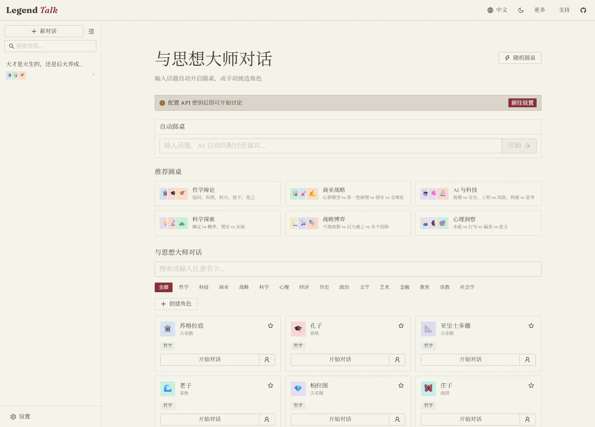Click the character name search field
Viewport: 595px width, 427px height.
pyautogui.click(x=348, y=269)
